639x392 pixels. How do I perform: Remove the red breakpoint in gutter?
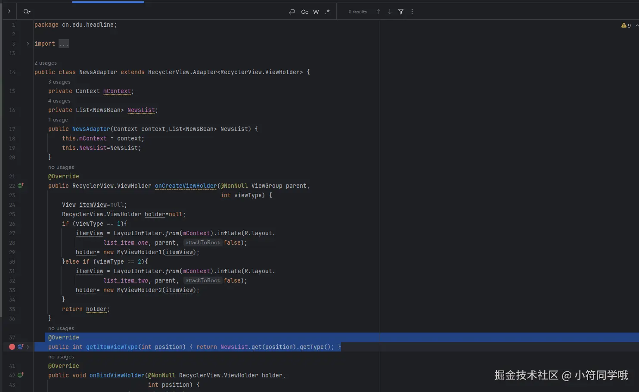12,347
